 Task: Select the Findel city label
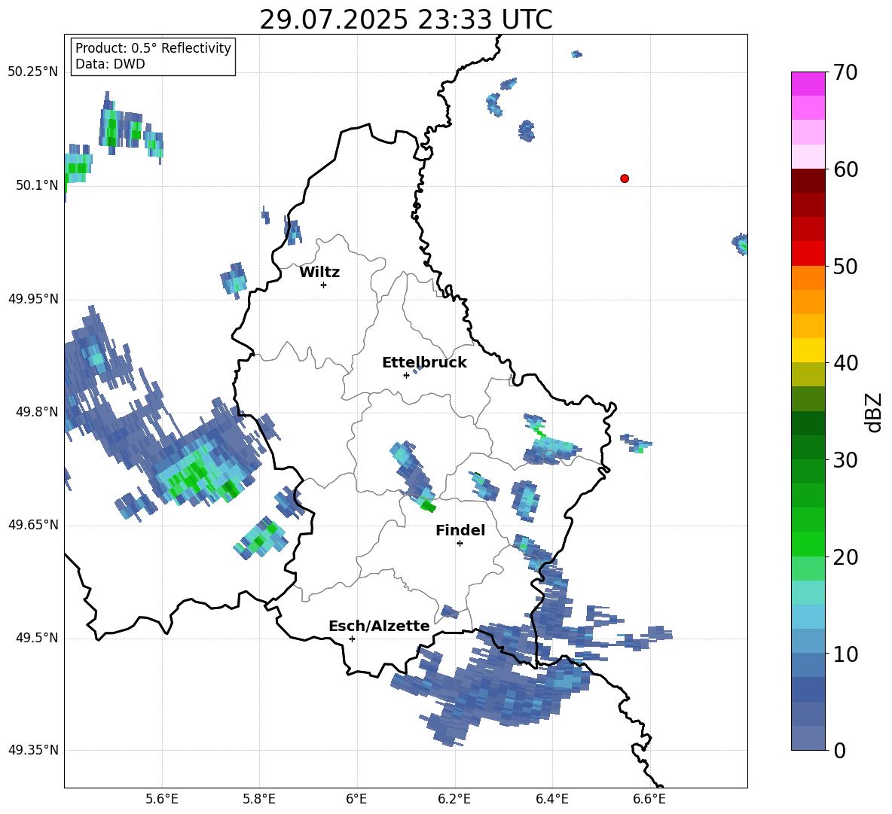coord(460,530)
